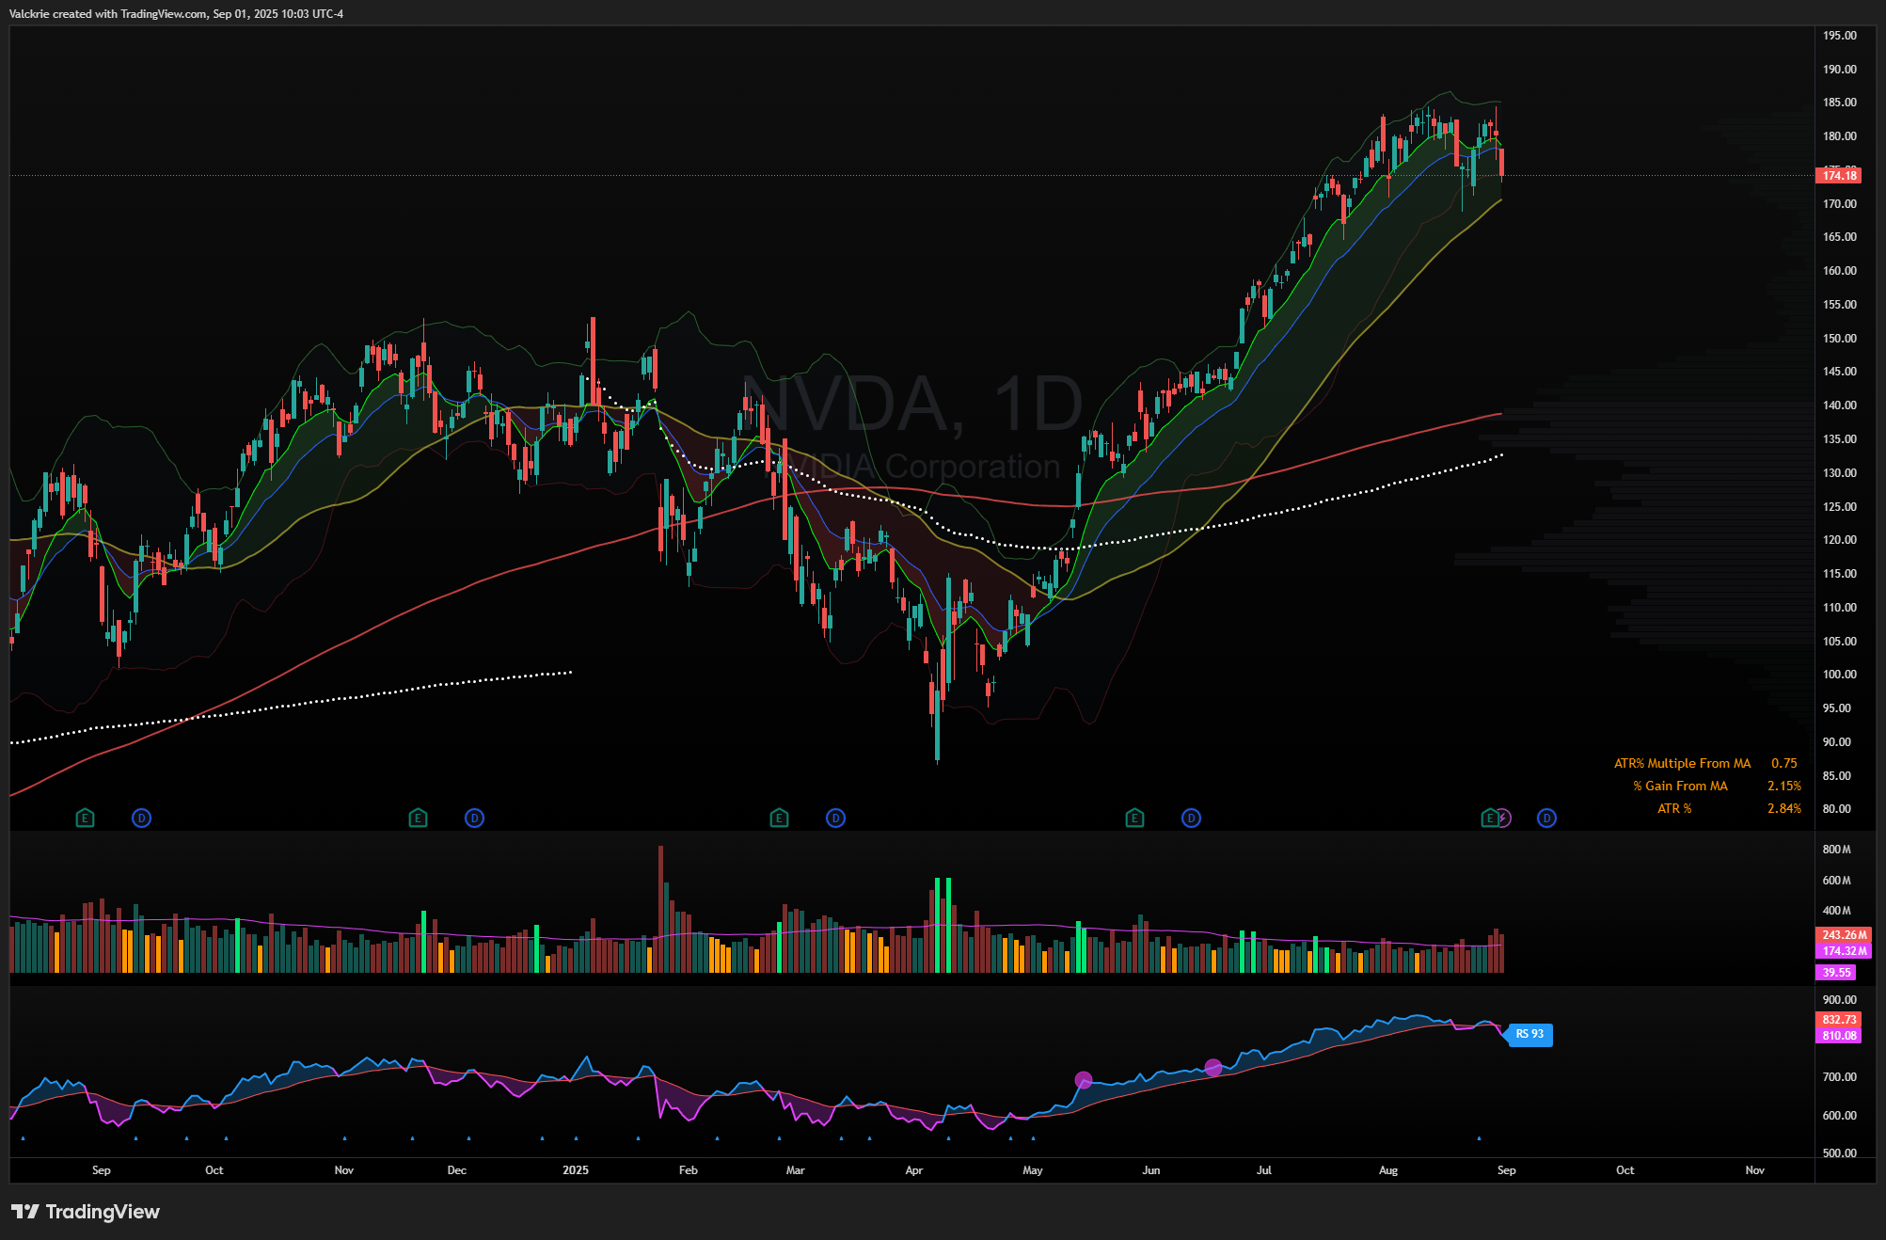Screen dimensions: 1886x1240
Task: Click the first purple dot on the RS line in mid-May
Action: pos(1084,1080)
